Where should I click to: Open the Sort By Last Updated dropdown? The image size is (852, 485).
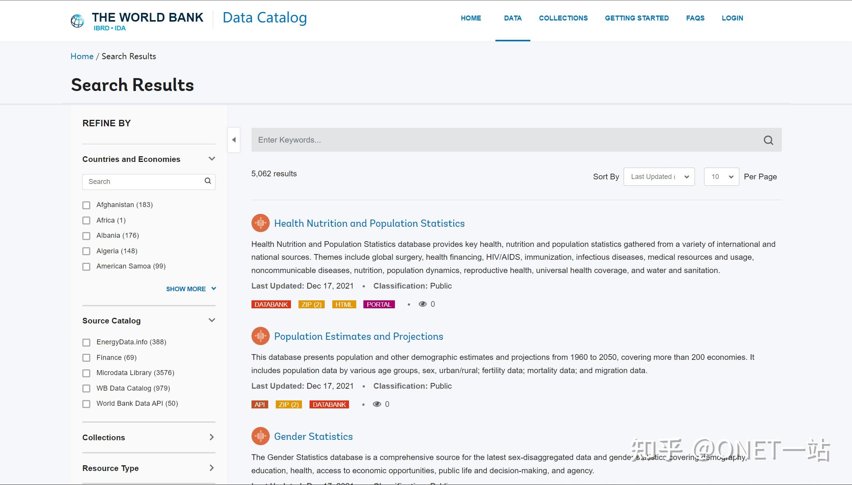[x=659, y=177]
